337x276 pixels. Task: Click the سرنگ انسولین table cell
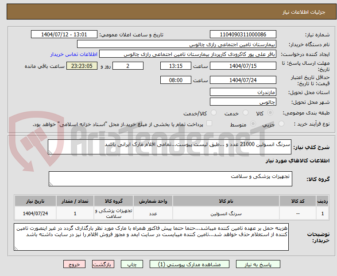click(x=226, y=213)
